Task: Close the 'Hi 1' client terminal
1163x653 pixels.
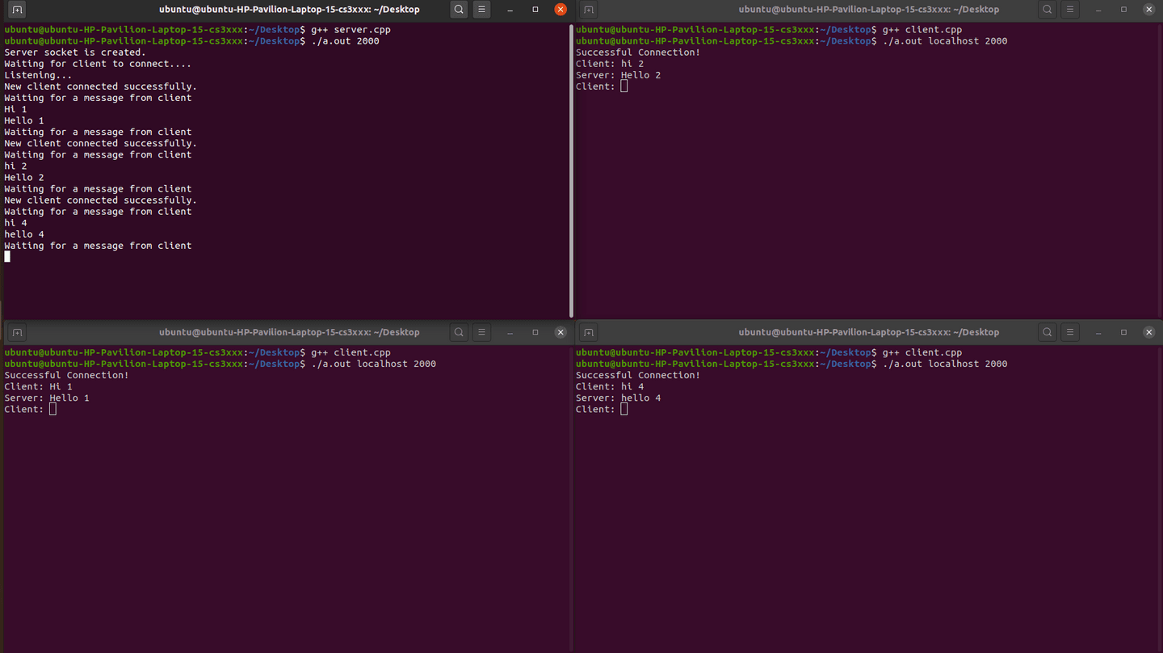Action: pos(561,332)
